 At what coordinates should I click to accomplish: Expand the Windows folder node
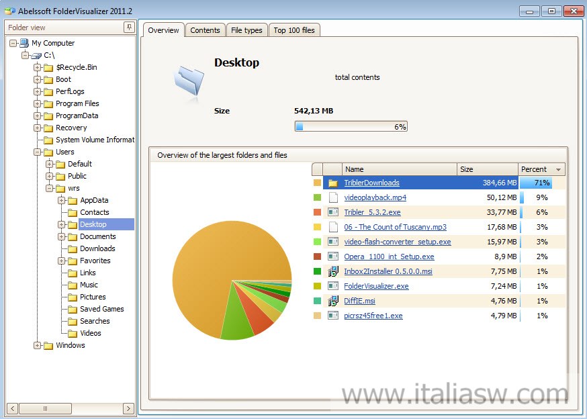tap(37, 346)
